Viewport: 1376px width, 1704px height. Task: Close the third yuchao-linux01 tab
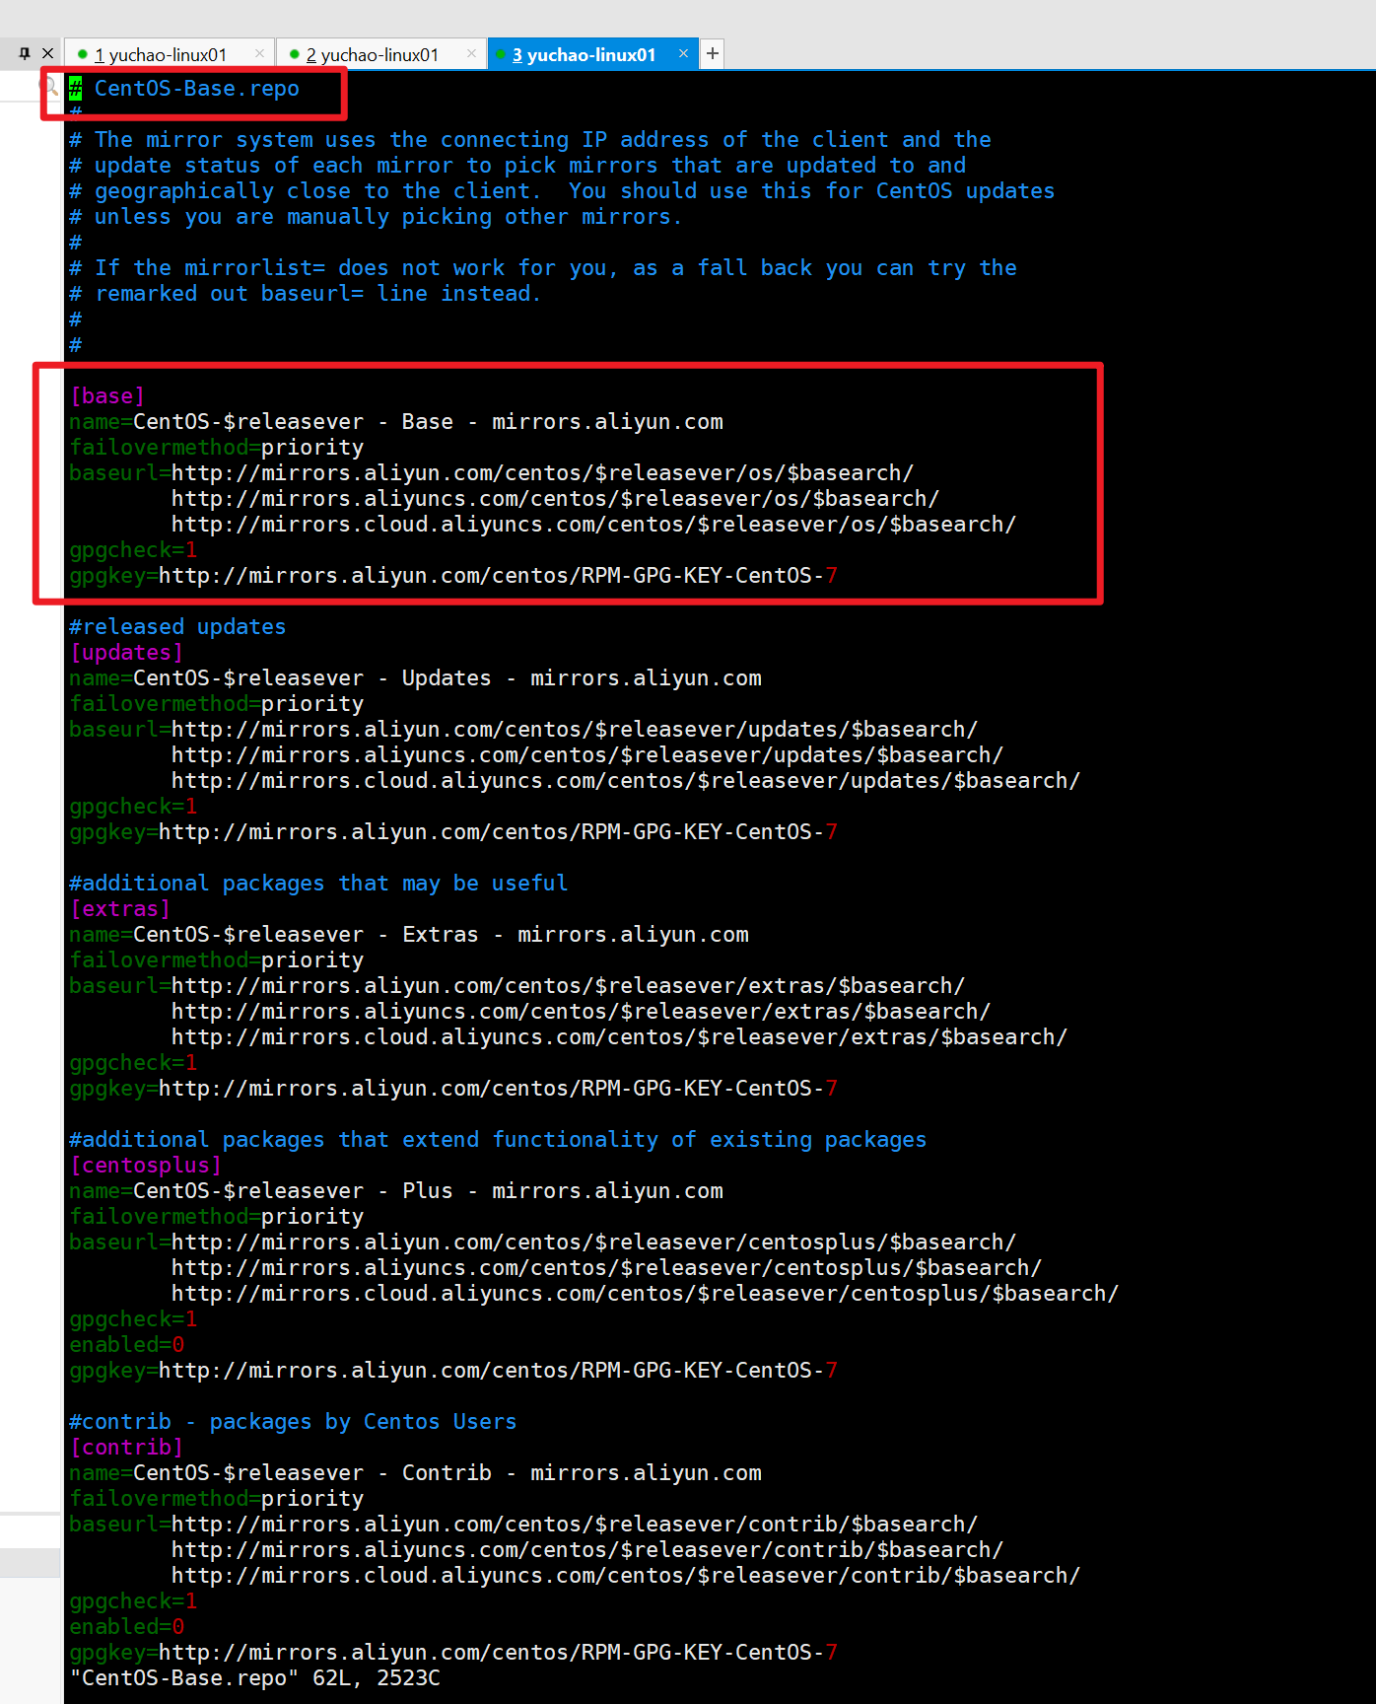(x=683, y=54)
